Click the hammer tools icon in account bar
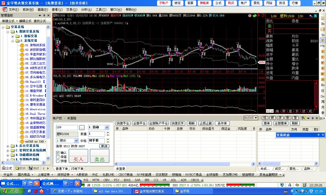Screen dimensions: 326x195 click(303, 118)
